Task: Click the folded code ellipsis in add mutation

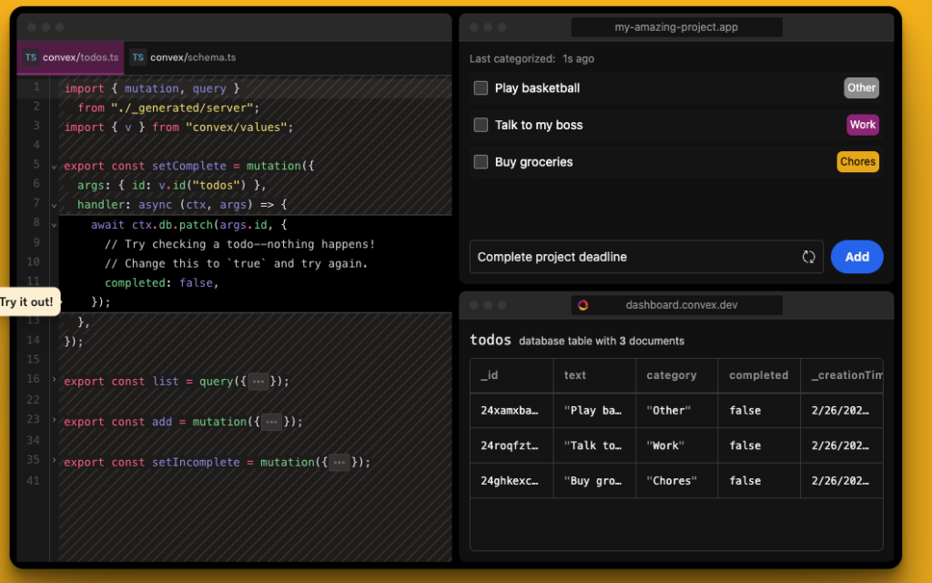Action: [272, 422]
